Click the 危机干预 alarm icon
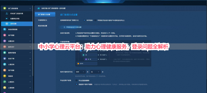 tap(5, 58)
